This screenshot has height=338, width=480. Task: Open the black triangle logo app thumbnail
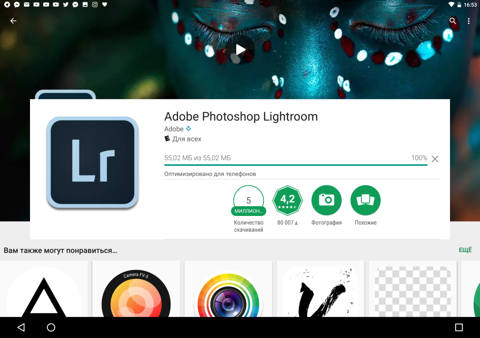tap(44, 291)
